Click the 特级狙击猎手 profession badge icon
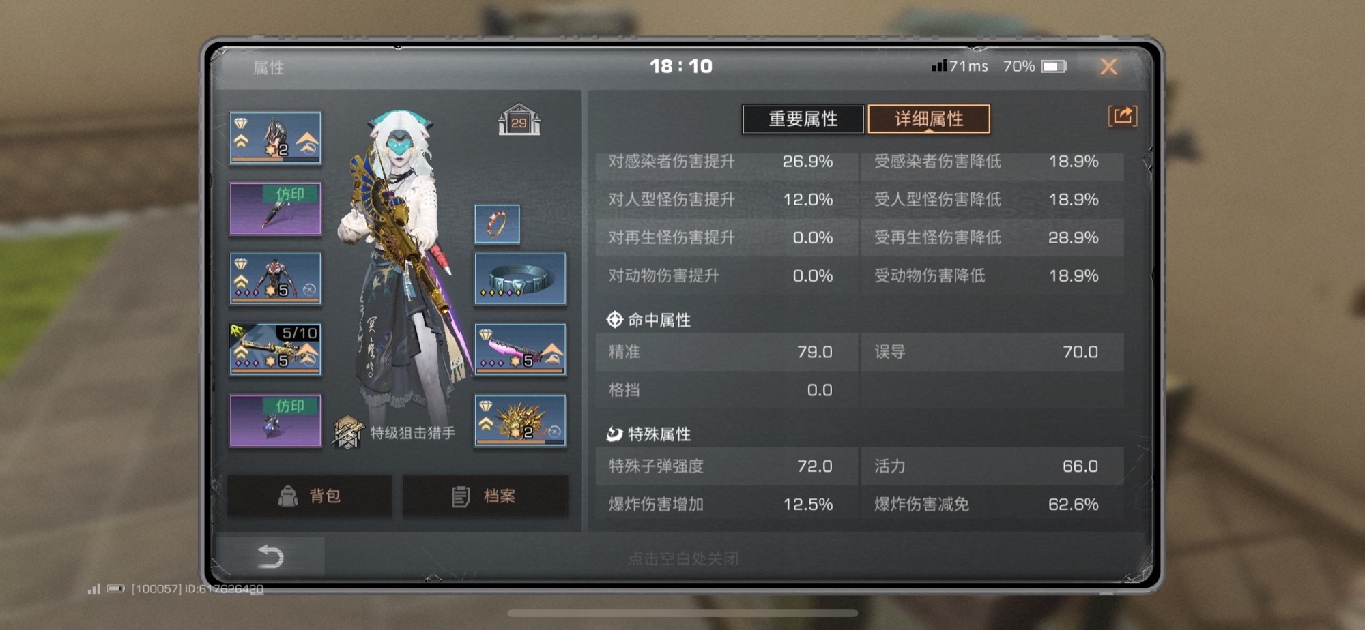 click(x=348, y=432)
